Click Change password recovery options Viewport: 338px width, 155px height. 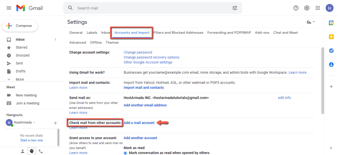(x=151, y=57)
